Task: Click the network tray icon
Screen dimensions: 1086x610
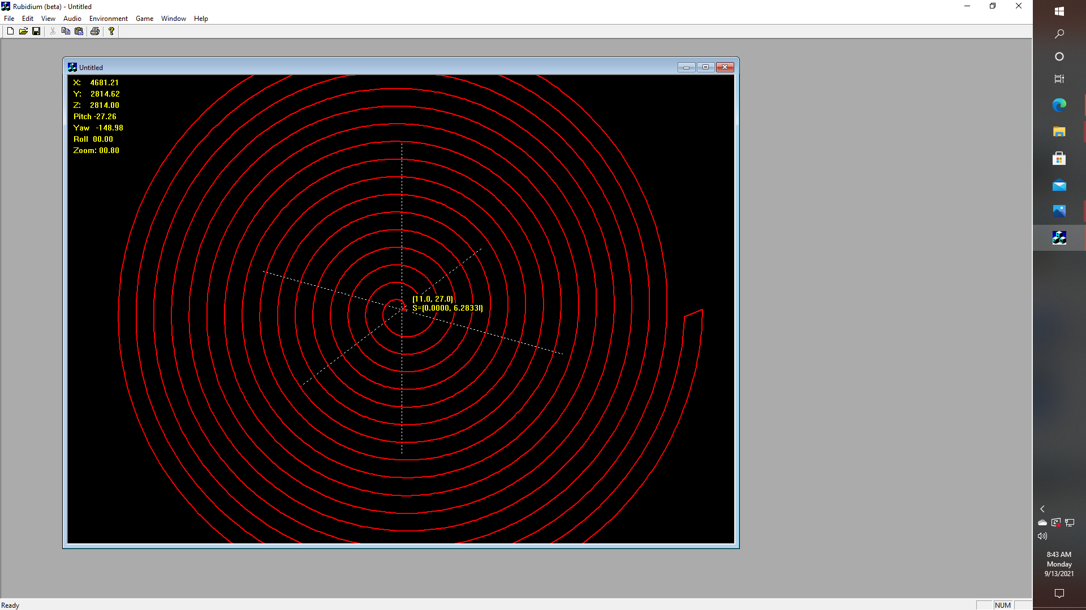Action: tap(1070, 522)
